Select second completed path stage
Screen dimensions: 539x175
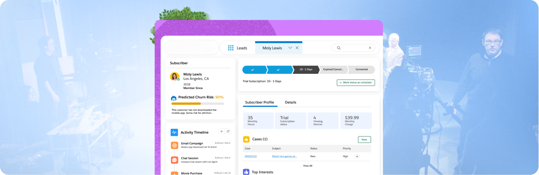coord(279,69)
